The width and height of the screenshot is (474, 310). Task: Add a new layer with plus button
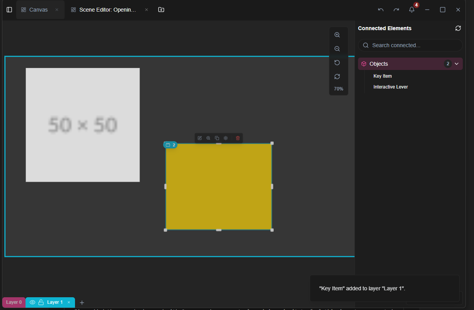pyautogui.click(x=82, y=303)
